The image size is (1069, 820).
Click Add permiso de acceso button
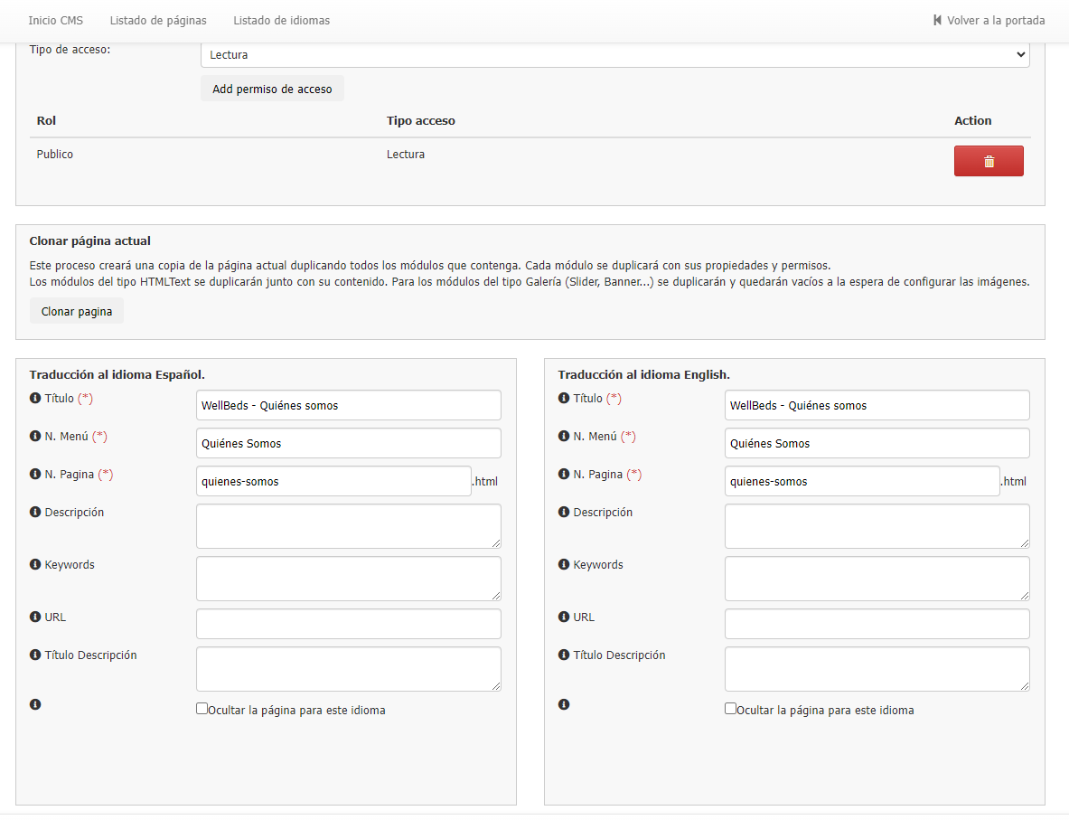272,89
